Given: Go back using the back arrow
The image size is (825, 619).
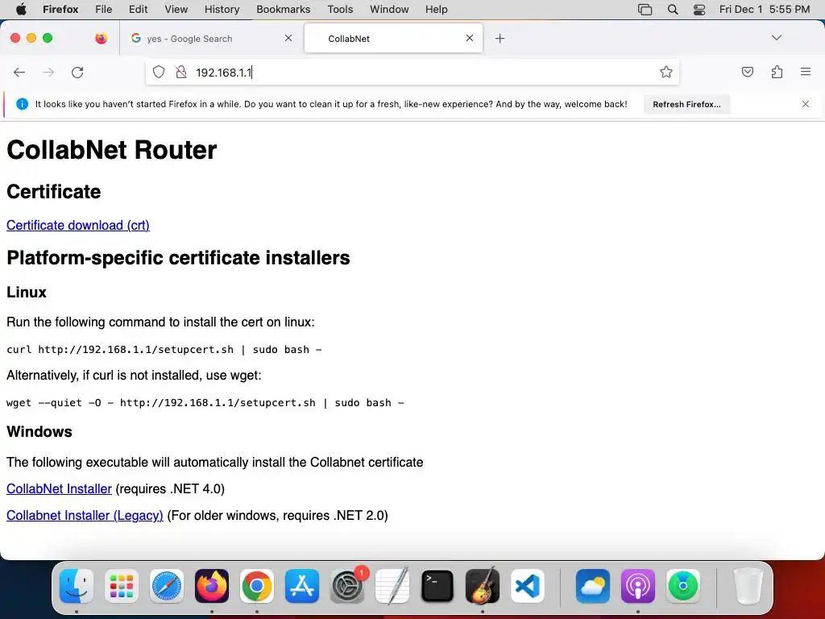Looking at the screenshot, I should click(19, 72).
